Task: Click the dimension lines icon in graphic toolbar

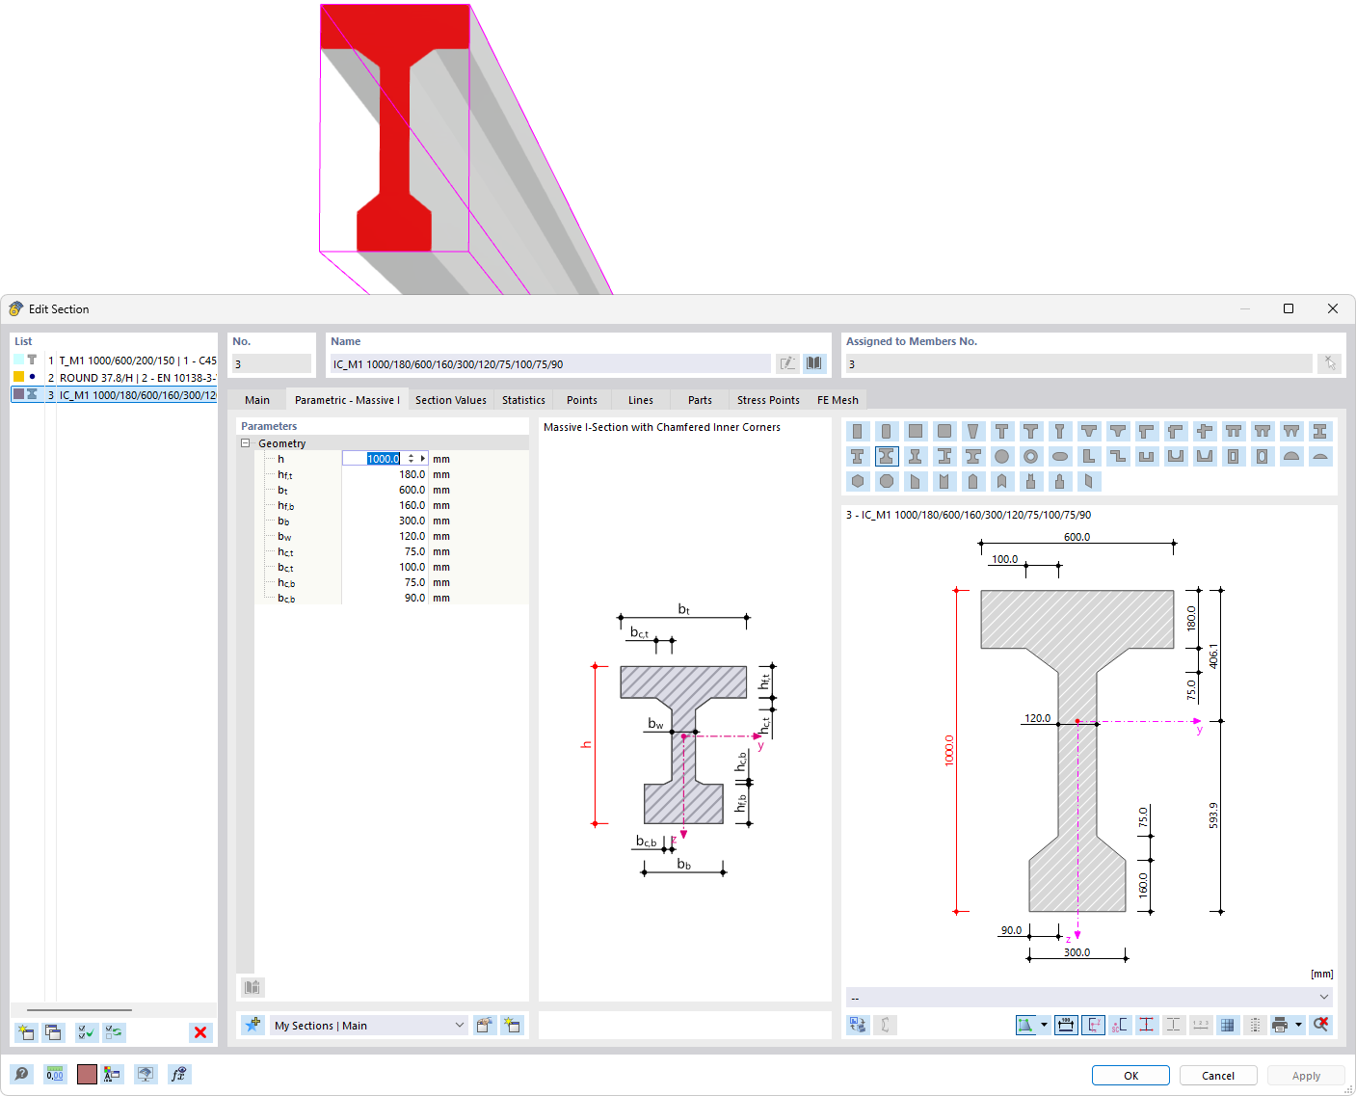Action: [1066, 1025]
